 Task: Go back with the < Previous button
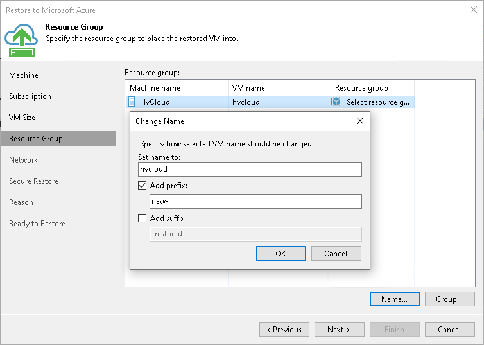[284, 330]
